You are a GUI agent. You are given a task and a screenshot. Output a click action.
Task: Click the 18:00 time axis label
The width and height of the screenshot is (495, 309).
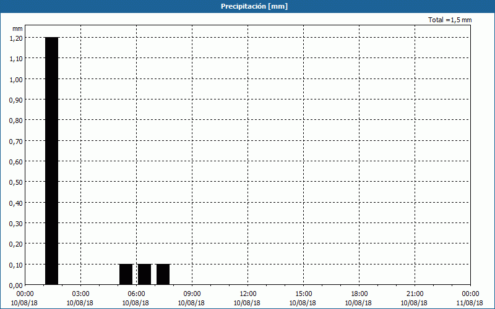tap(359, 294)
